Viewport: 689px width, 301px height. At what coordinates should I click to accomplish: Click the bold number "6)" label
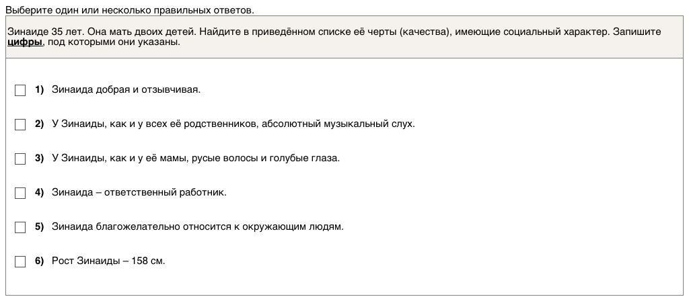(x=39, y=261)
